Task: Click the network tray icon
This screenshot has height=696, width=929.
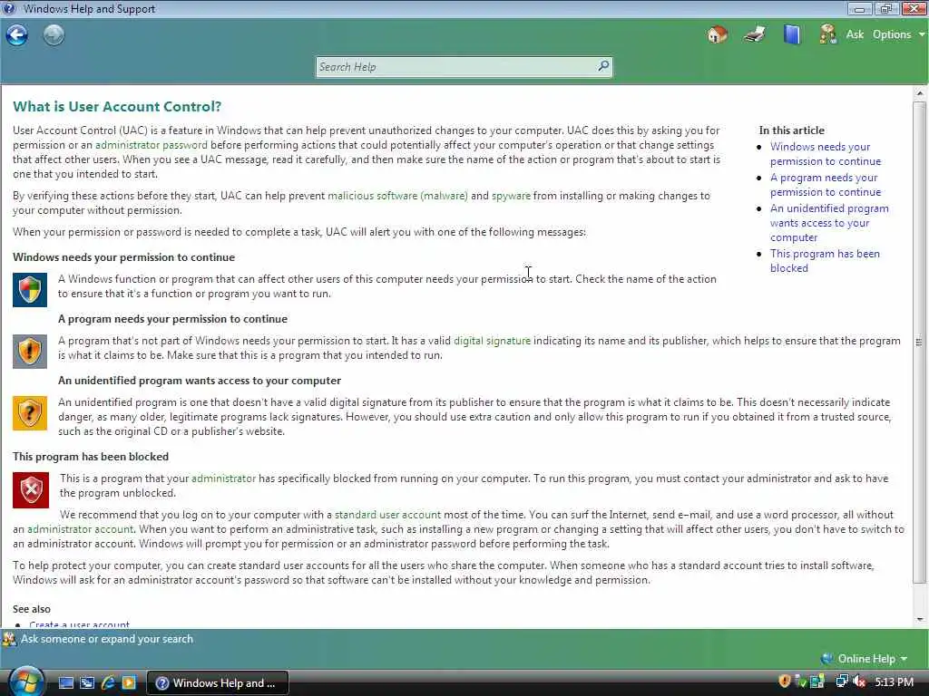Action: click(841, 681)
